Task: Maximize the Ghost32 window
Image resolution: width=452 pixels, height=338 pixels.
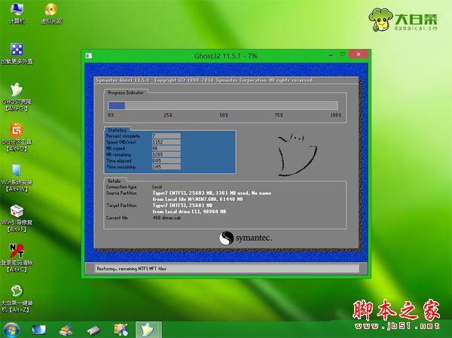Action: [343, 54]
